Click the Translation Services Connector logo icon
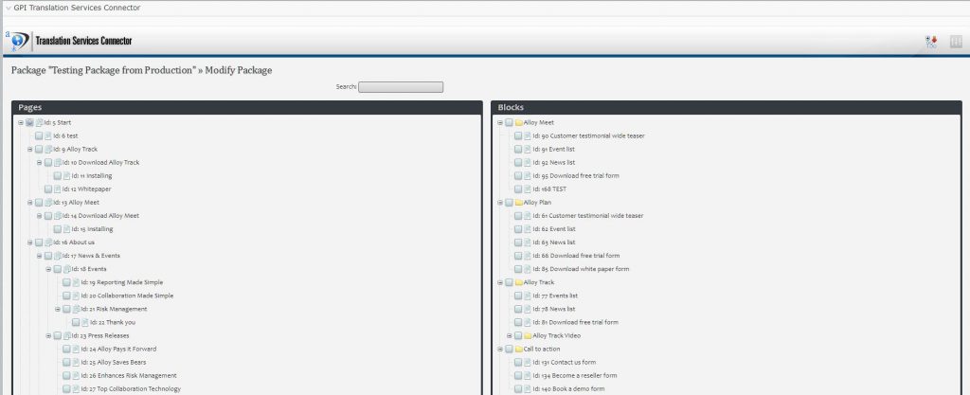The image size is (970, 395). click(x=16, y=42)
